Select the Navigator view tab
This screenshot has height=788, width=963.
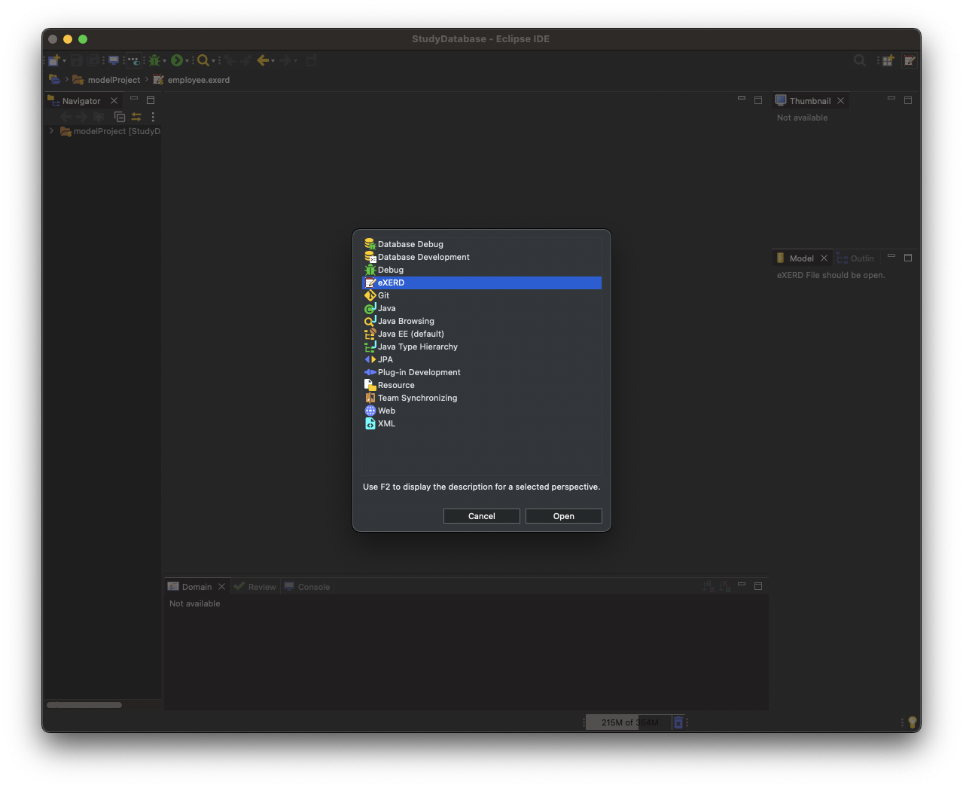[81, 101]
